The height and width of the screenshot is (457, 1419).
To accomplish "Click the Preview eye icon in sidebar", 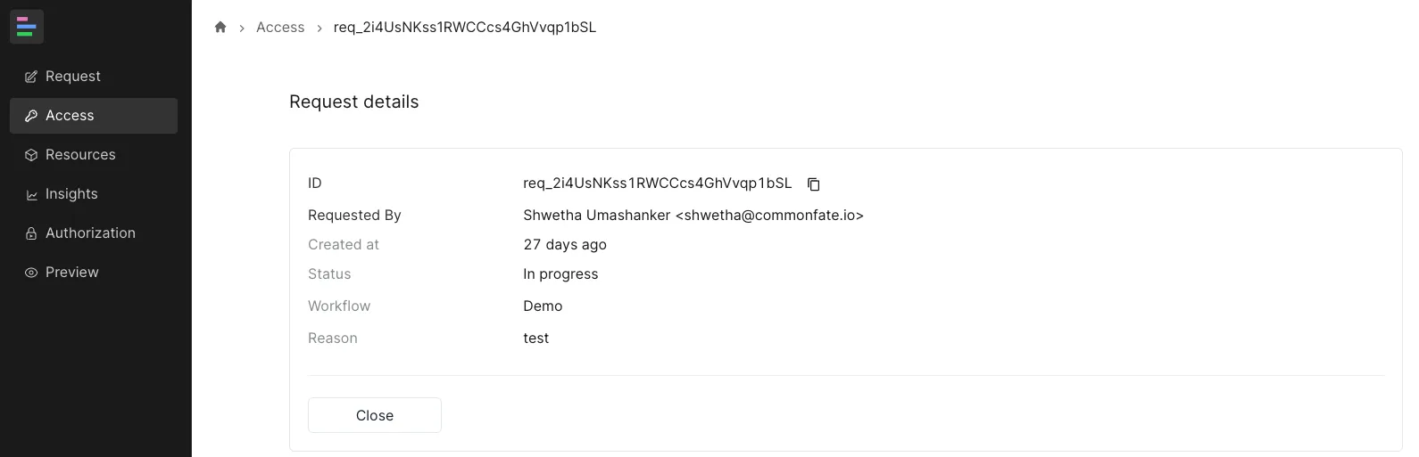I will click(31, 273).
